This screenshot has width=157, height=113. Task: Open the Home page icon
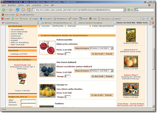tap(29, 10)
